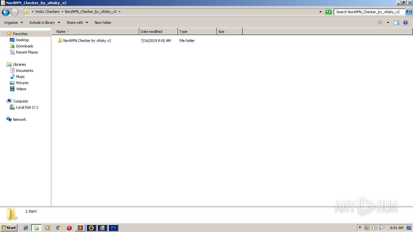Image resolution: width=413 pixels, height=232 pixels.
Task: Open Recent Places in Favorites
Action: tap(27, 52)
